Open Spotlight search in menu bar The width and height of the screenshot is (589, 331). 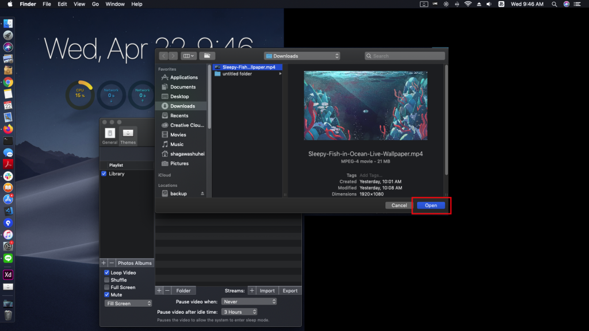click(554, 4)
